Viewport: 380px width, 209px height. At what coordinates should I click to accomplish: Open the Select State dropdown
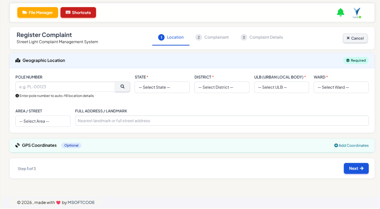[162, 87]
